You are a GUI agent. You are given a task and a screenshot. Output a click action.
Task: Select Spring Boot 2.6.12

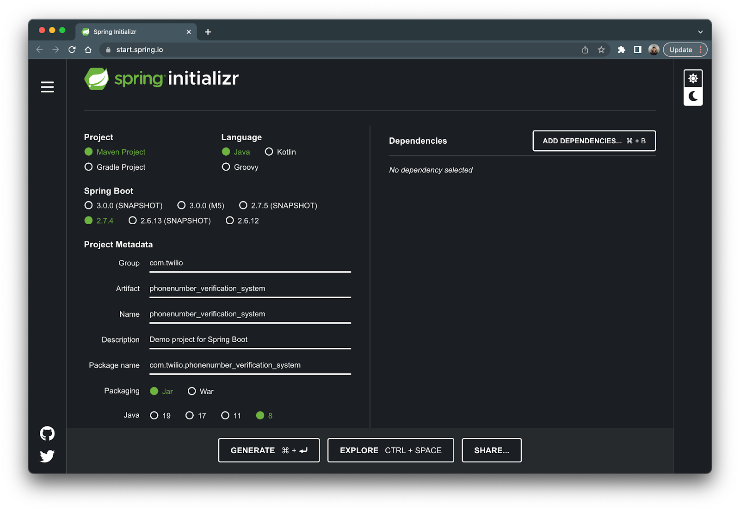pyautogui.click(x=242, y=221)
